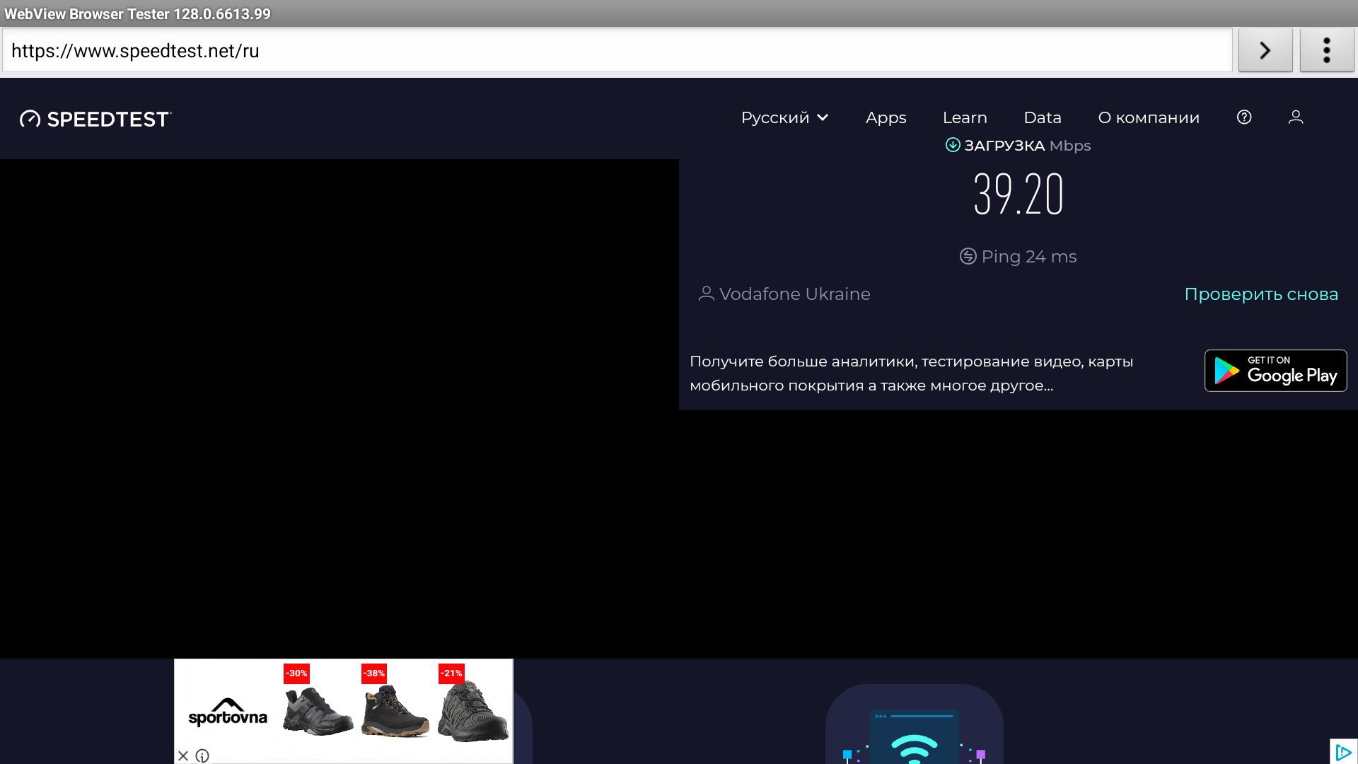Click the URL address field
This screenshot has height=764, width=1358.
617,50
